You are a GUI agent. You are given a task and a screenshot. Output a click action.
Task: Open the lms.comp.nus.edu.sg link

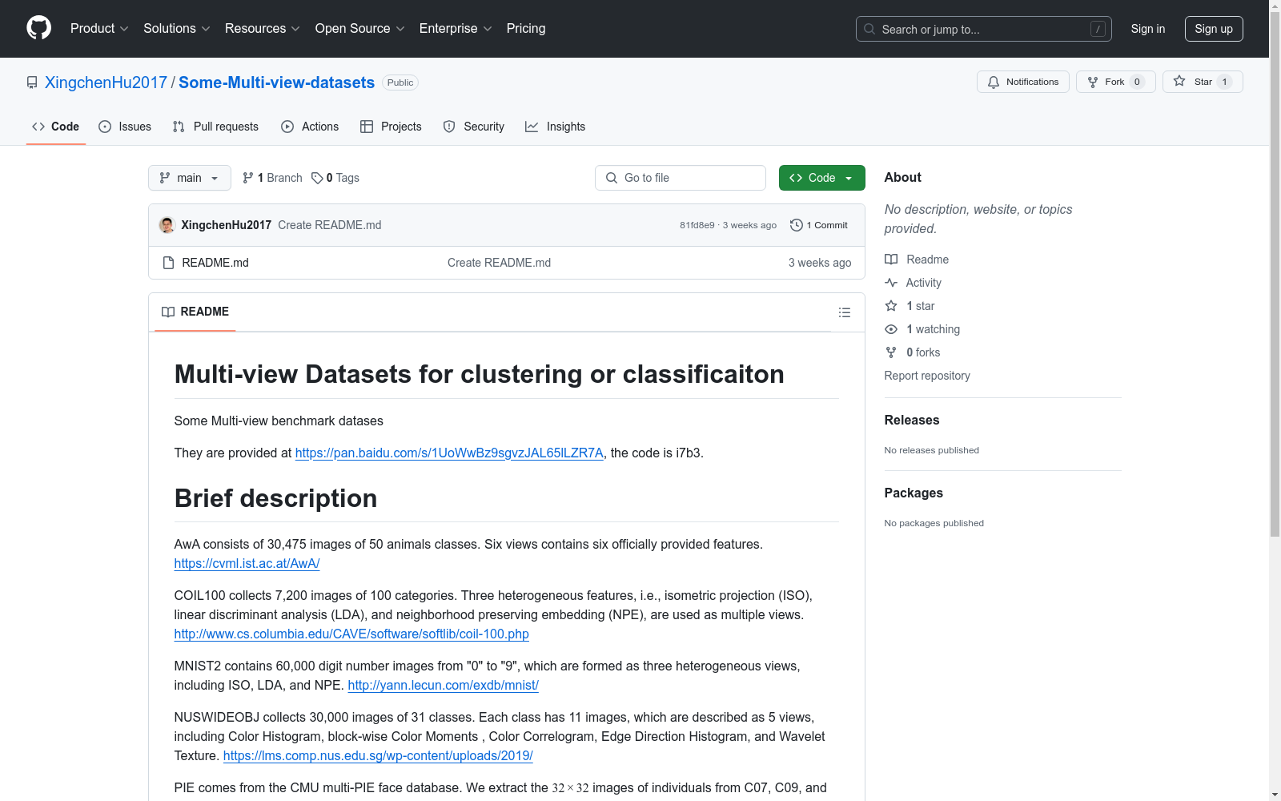[378, 755]
